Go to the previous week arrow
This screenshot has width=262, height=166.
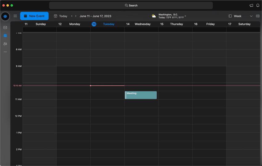tap(72, 16)
